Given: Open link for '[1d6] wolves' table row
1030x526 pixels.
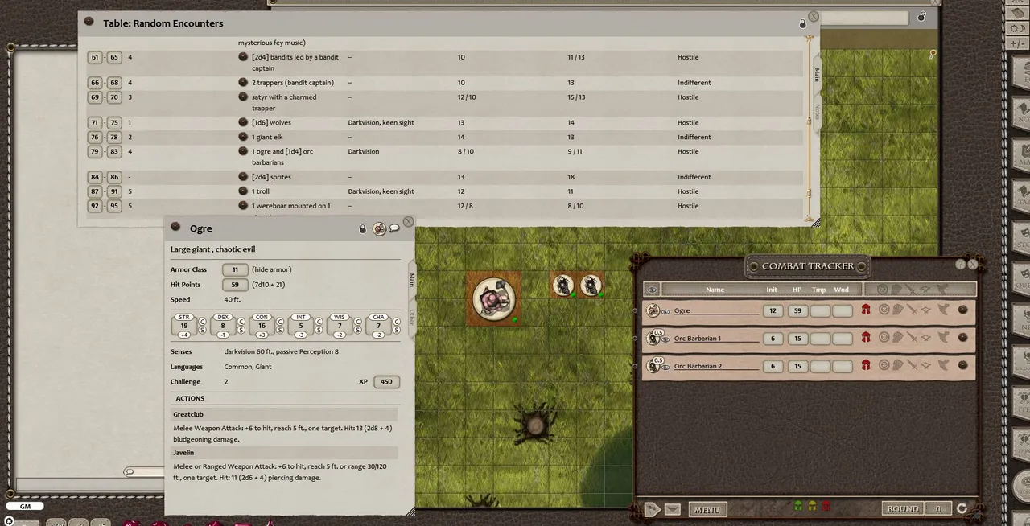Looking at the screenshot, I should (243, 122).
